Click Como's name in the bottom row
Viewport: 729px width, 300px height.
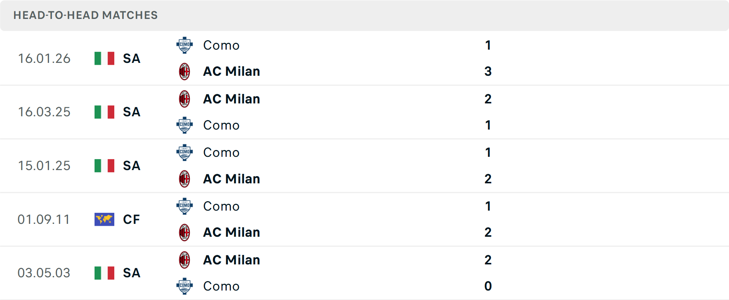[221, 286]
